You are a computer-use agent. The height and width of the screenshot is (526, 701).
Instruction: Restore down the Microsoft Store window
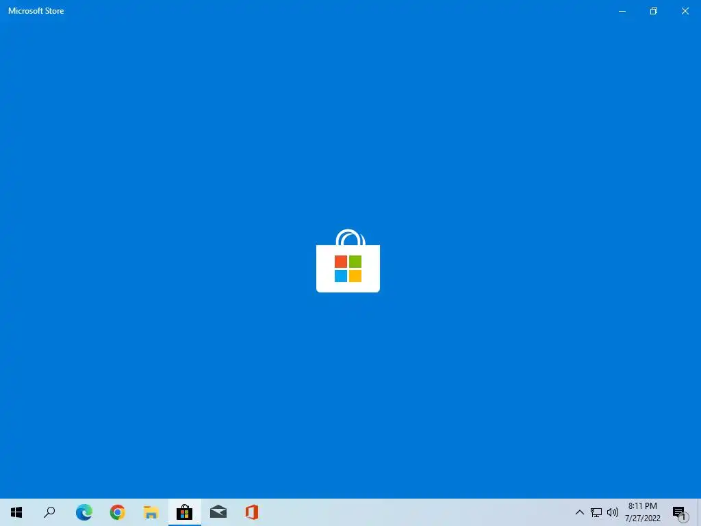[654, 11]
